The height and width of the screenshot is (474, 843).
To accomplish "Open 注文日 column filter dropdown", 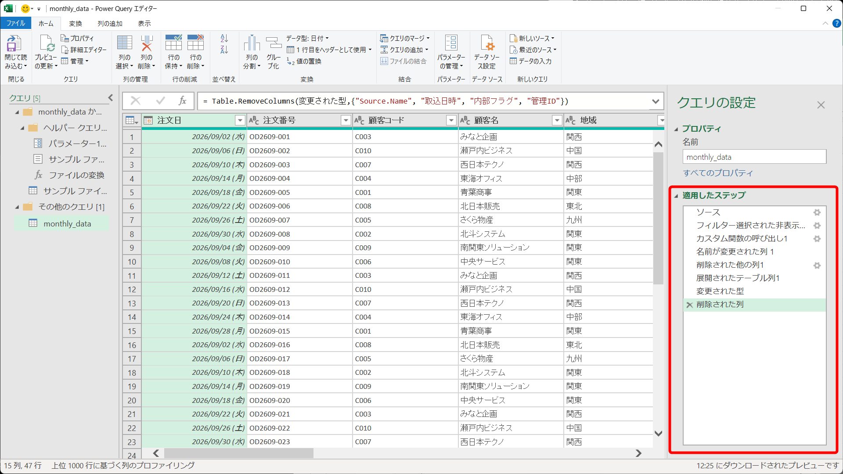I will (x=240, y=120).
